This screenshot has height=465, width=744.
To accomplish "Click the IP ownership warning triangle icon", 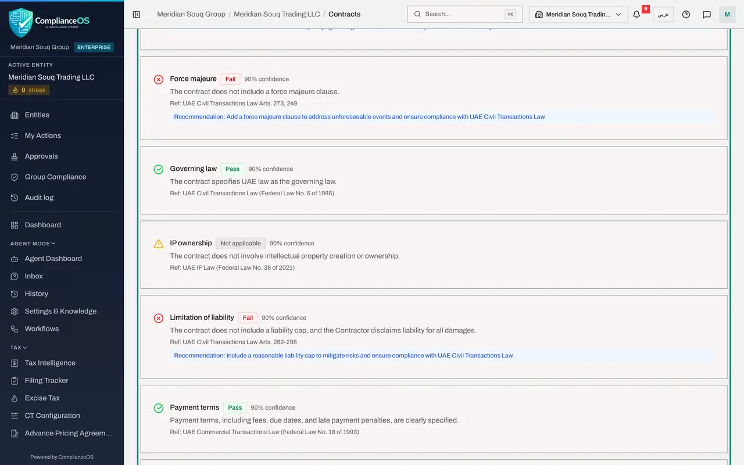I will [x=159, y=244].
